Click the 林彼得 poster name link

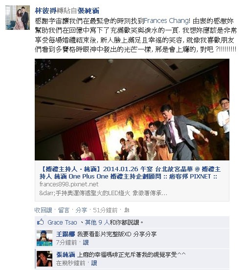coord(46,11)
